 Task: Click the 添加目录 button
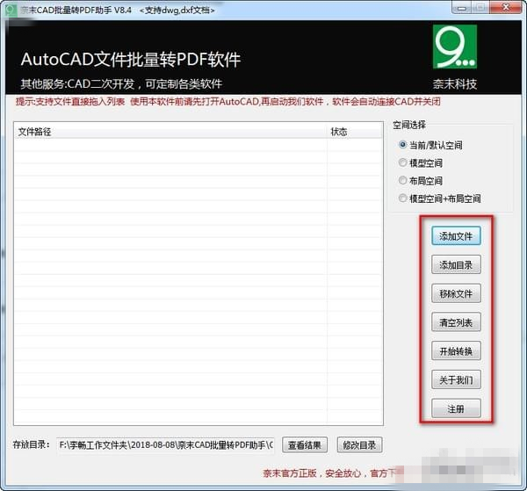tap(456, 265)
